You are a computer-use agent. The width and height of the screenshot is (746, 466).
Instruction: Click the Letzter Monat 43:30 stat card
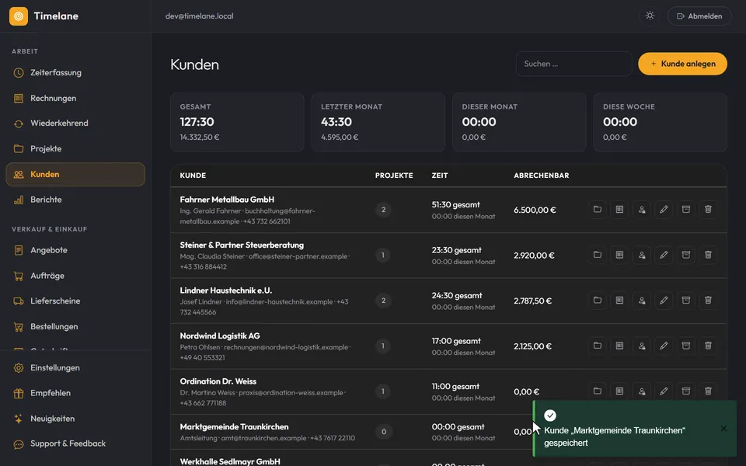(x=378, y=122)
